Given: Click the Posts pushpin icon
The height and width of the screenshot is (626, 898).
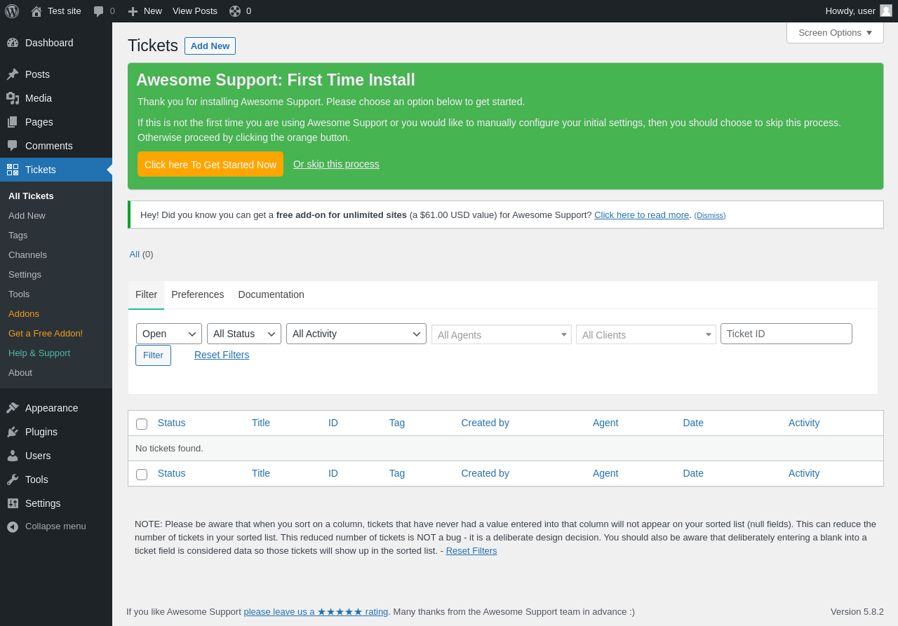Looking at the screenshot, I should [13, 74].
